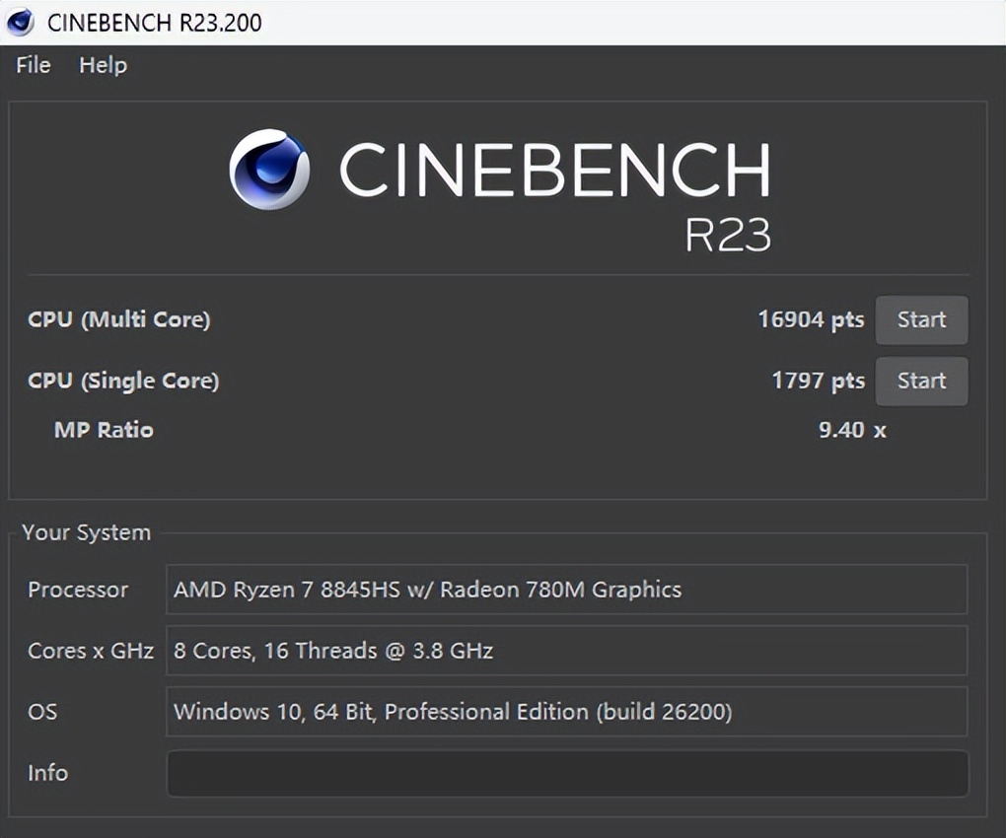The height and width of the screenshot is (838, 1006).
Task: Click the CINEBENCH R23.200 window title
Action: [155, 22]
